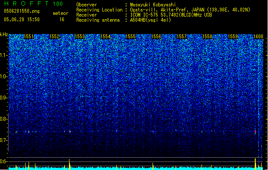This screenshot has width=268, height=170.
Task: Click the yellow intensity spike just before 1553
Action: click(x=69, y=164)
